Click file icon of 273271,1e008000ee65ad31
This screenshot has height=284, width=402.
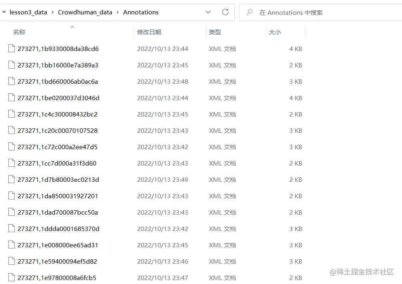[x=12, y=245]
